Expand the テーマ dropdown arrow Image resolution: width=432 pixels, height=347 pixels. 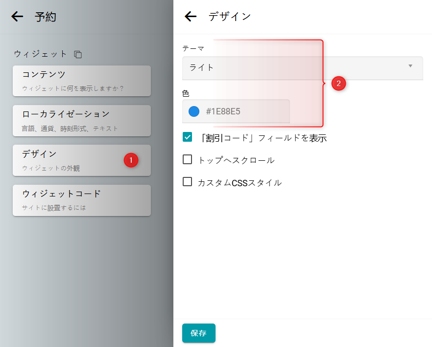point(410,66)
